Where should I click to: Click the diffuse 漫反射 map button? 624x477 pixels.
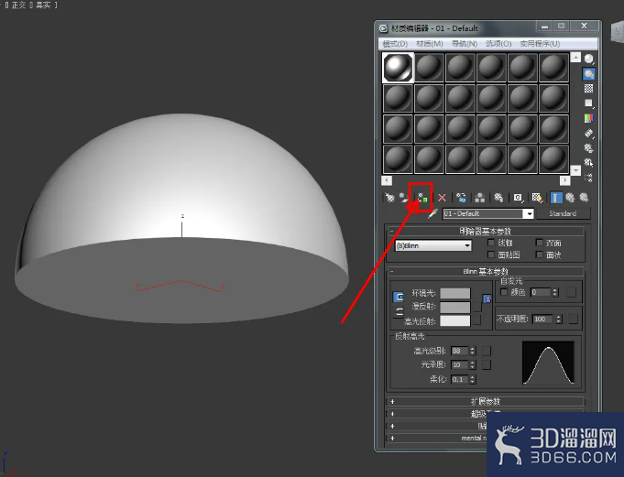pos(477,307)
